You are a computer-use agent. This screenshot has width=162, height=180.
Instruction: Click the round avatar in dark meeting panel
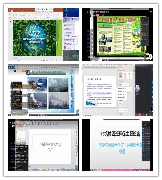point(137,89)
